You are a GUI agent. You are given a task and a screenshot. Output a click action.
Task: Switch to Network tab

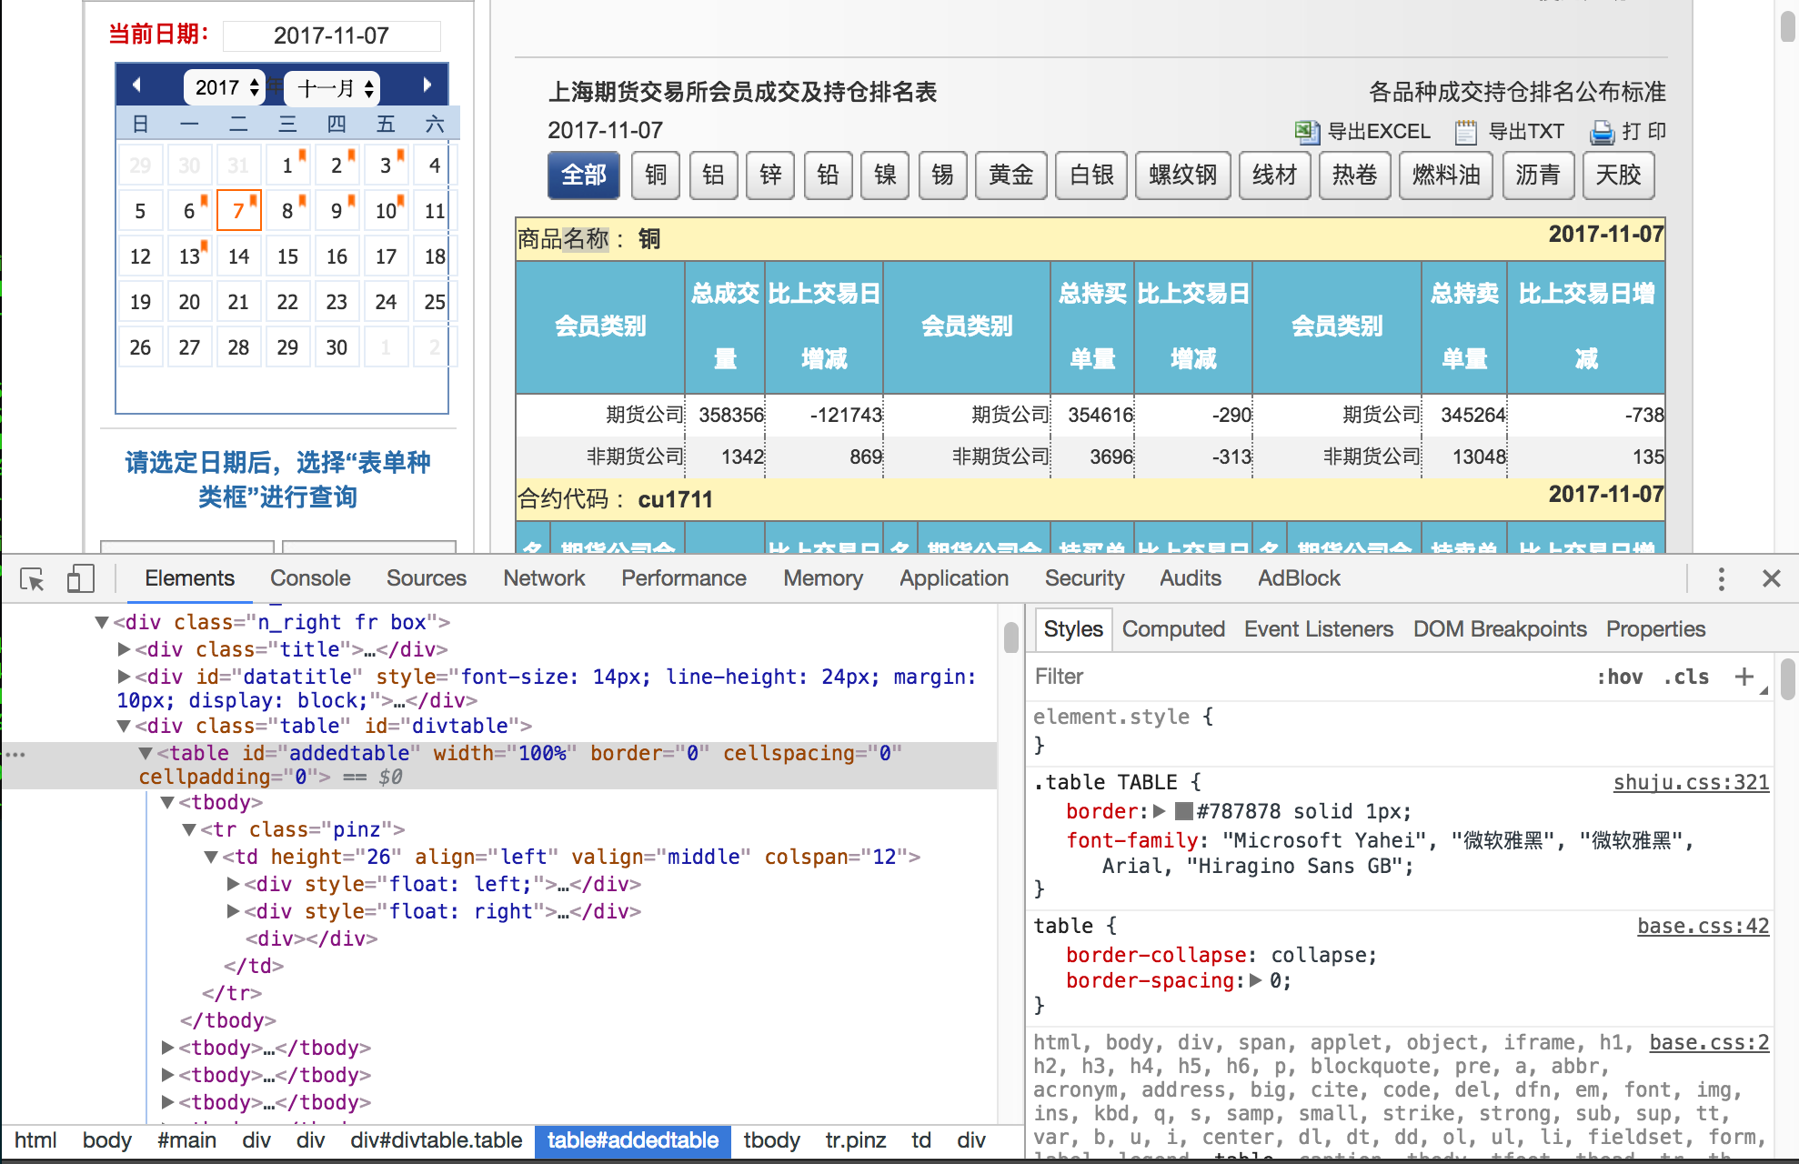[544, 578]
